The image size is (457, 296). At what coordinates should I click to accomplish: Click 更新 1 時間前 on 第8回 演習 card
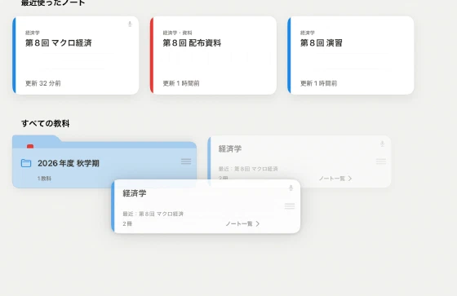(x=318, y=83)
